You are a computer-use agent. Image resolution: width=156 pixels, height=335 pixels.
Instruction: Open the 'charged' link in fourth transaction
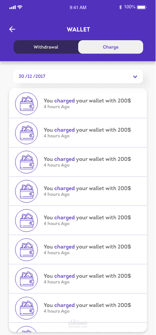(x=65, y=188)
